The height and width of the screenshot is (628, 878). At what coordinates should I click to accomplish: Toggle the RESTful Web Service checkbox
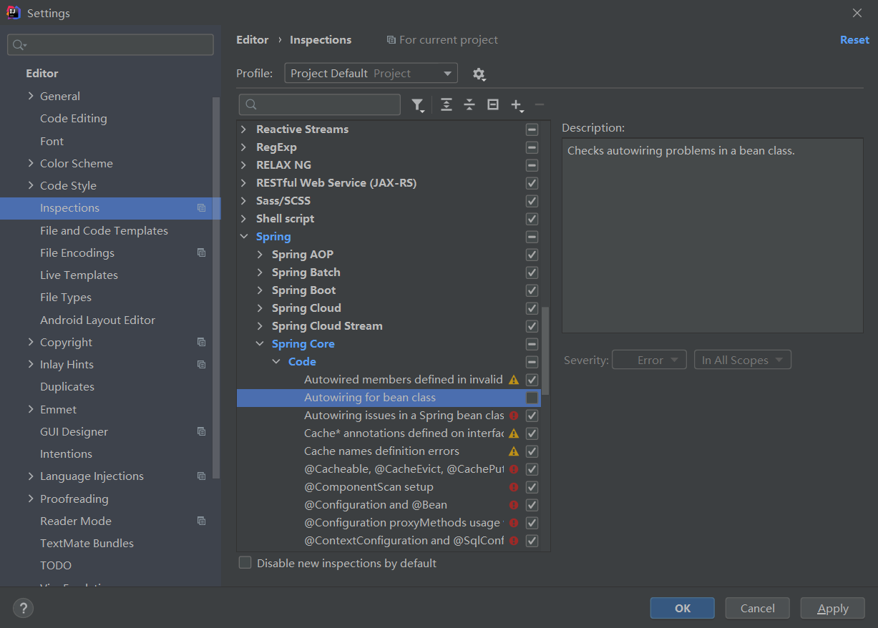click(532, 183)
